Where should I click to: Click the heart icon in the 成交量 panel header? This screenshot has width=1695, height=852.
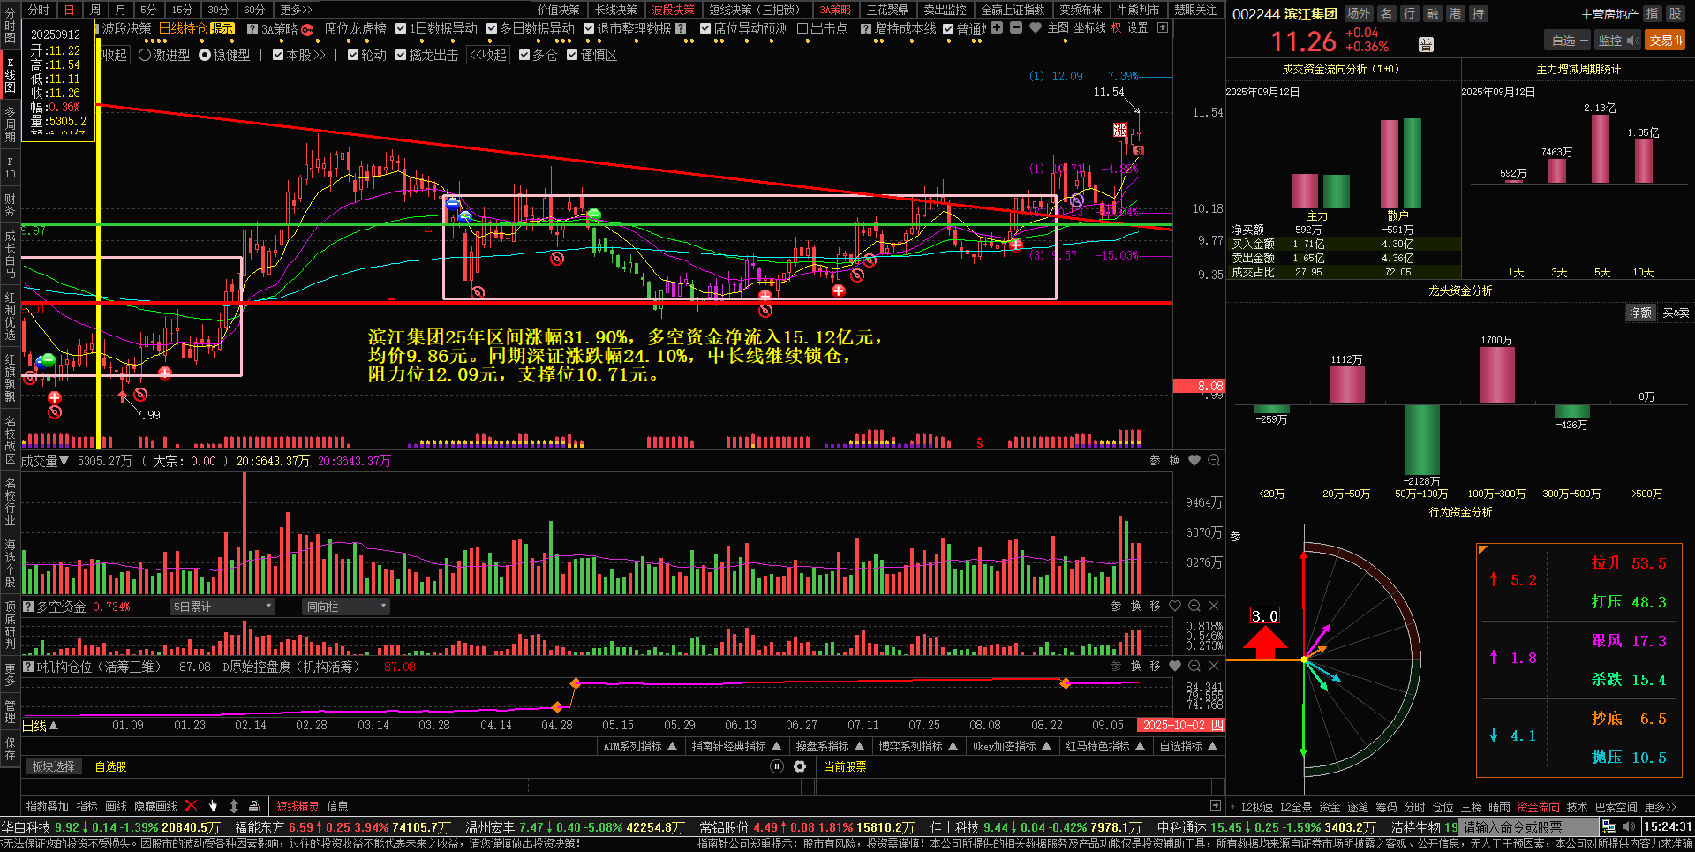[1194, 460]
